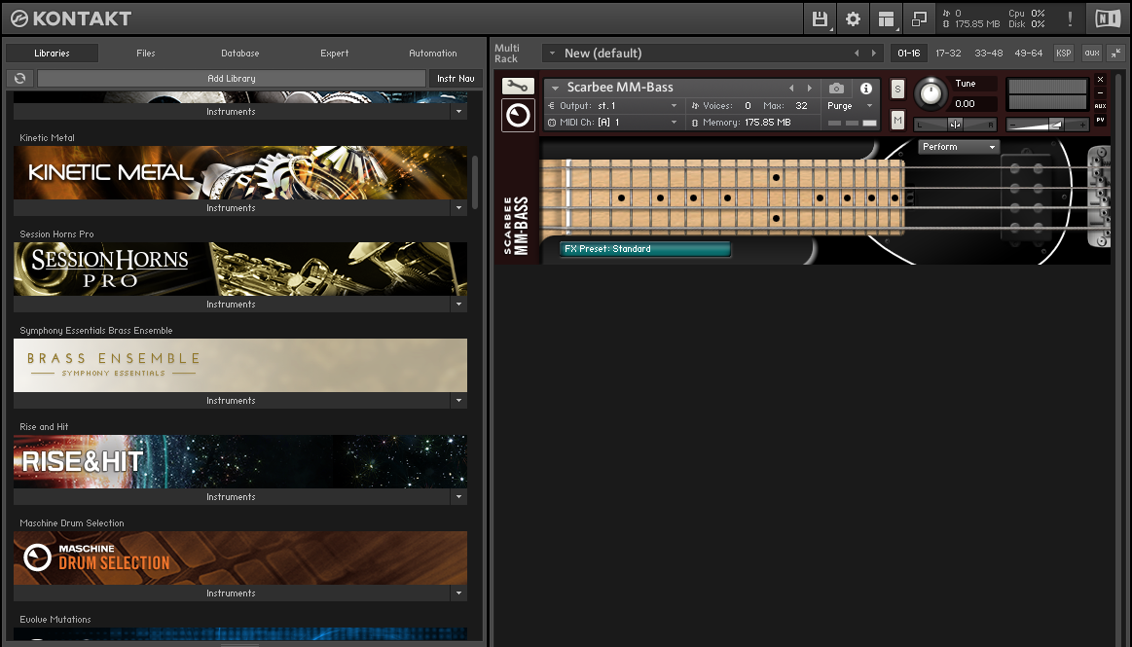The width and height of the screenshot is (1132, 647).
Task: Toggle the instrument AUX sends display
Action: pyautogui.click(x=1100, y=106)
